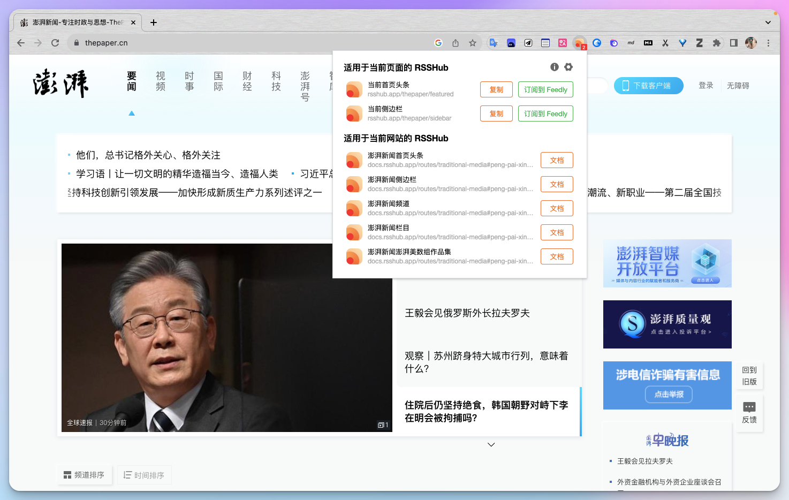Click the Google icon in address bar

438,43
